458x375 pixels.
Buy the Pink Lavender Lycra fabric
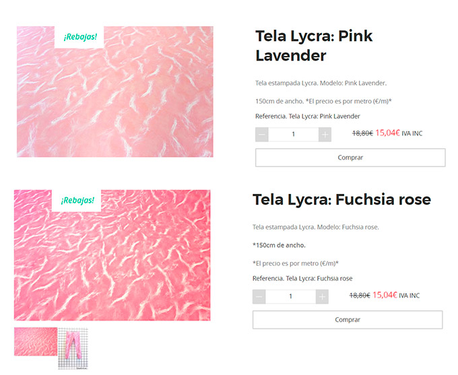point(350,158)
